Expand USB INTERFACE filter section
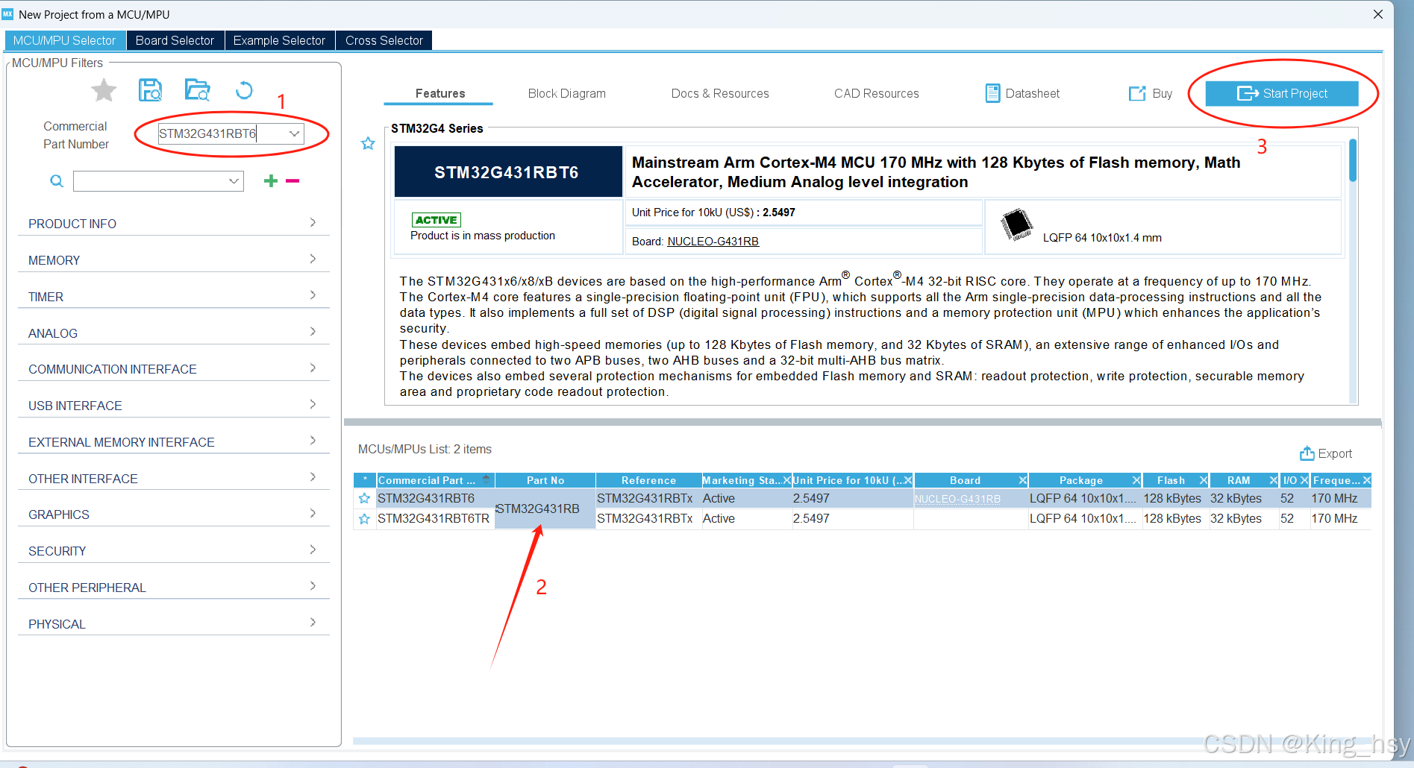This screenshot has height=768, width=1414. pyautogui.click(x=173, y=405)
